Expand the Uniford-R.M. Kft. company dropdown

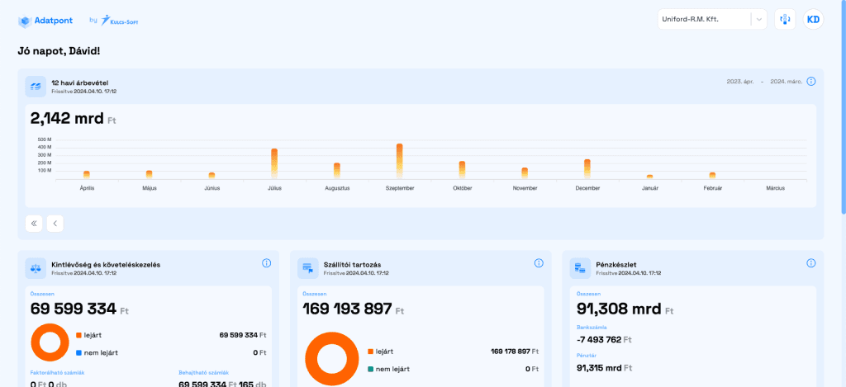[x=757, y=20]
